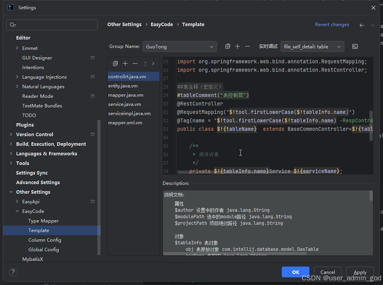Move selected template up with arrow icon
The width and height of the screenshot is (383, 285).
click(145, 64)
